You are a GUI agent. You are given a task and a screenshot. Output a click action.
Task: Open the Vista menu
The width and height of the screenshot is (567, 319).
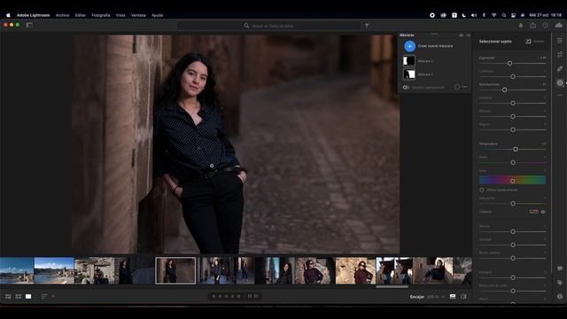(x=120, y=15)
